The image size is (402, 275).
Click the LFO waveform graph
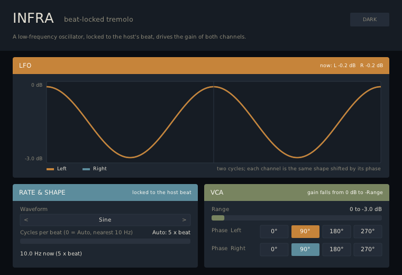point(214,122)
